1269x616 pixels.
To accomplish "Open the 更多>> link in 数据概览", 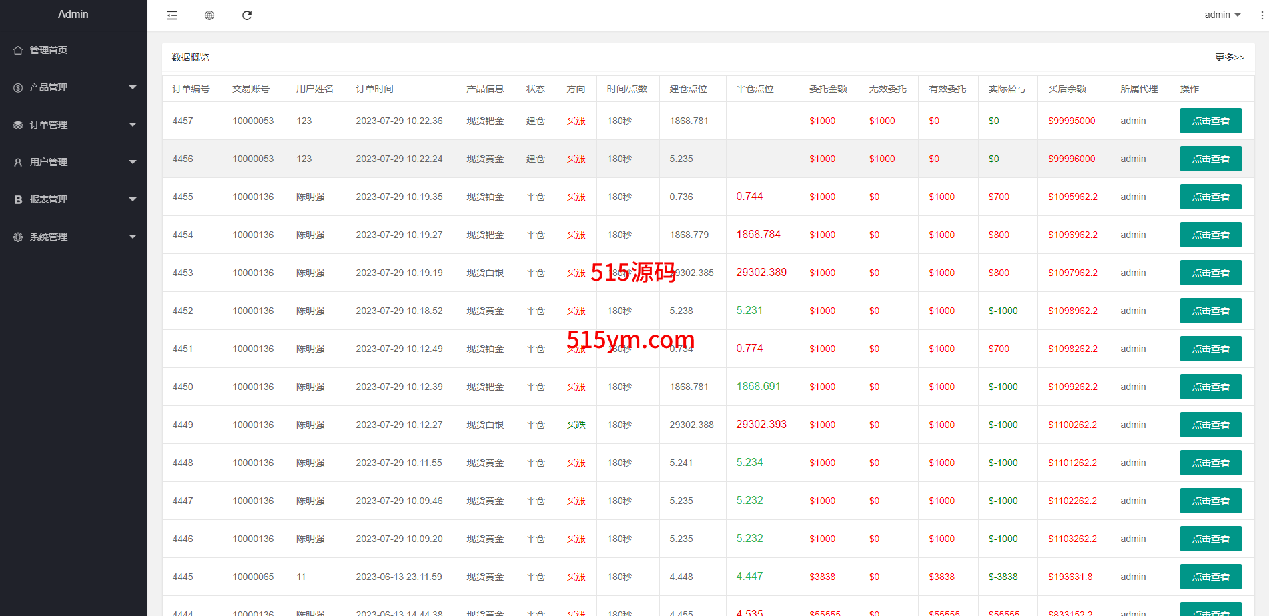I will 1229,57.
